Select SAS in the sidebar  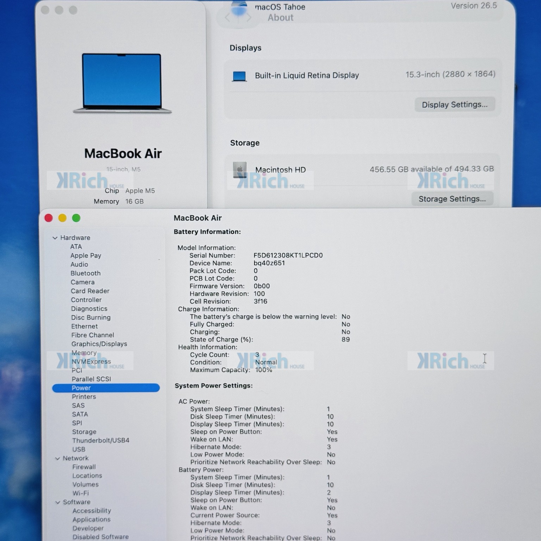(x=78, y=406)
